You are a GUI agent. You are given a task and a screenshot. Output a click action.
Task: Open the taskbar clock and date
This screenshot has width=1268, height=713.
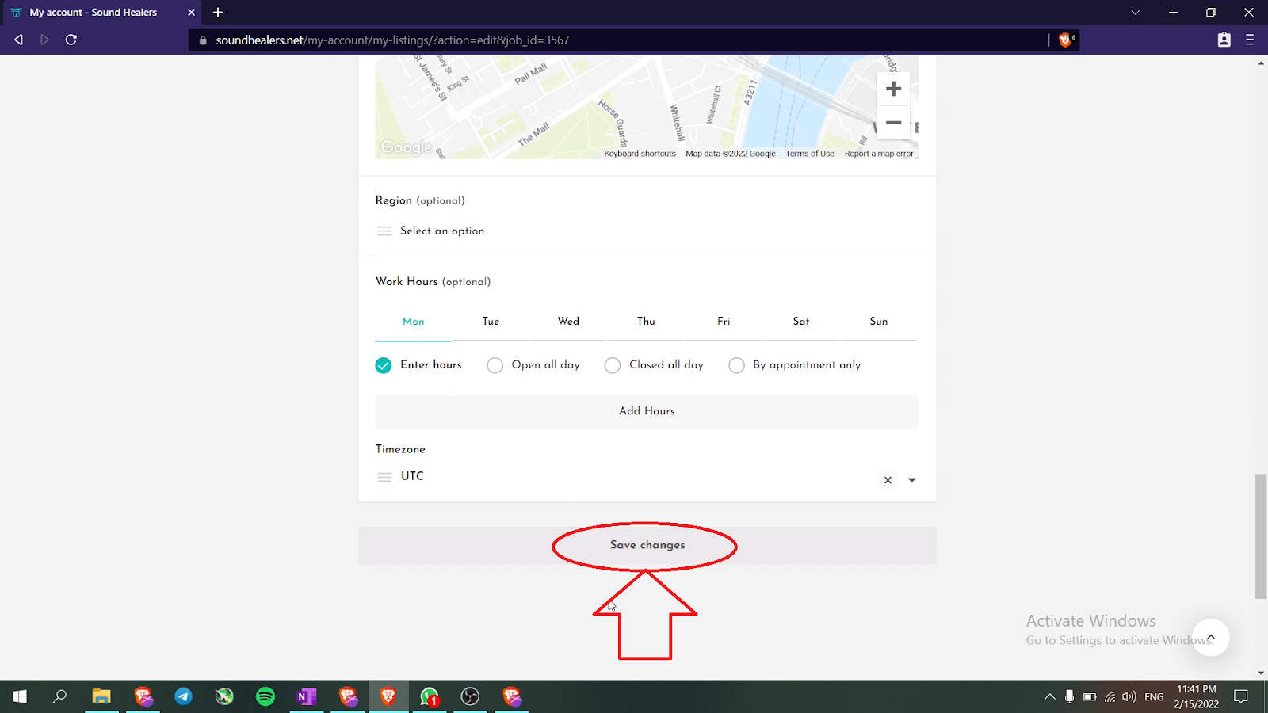coord(1197,696)
